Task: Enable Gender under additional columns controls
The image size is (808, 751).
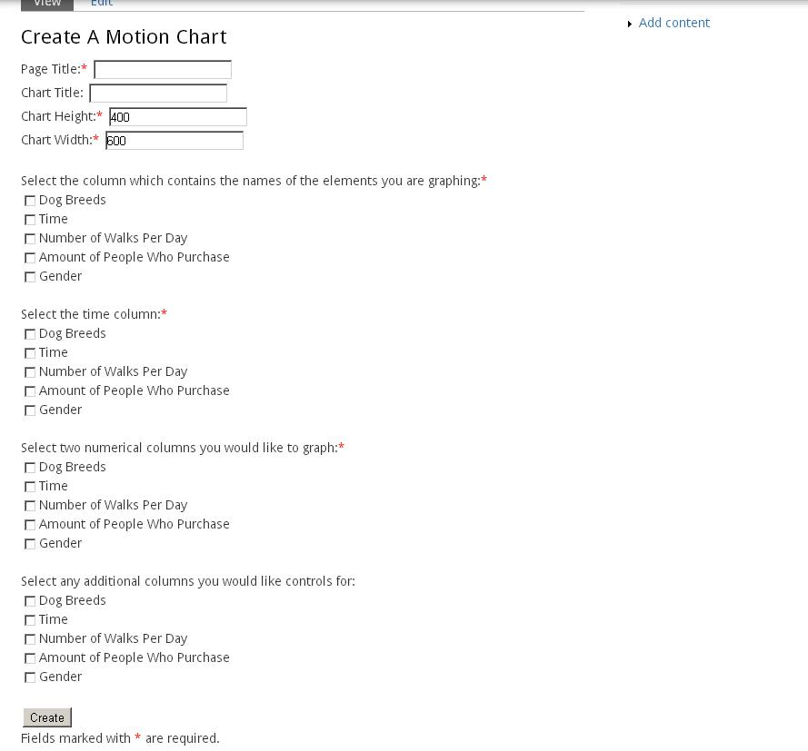Action: coord(30,677)
